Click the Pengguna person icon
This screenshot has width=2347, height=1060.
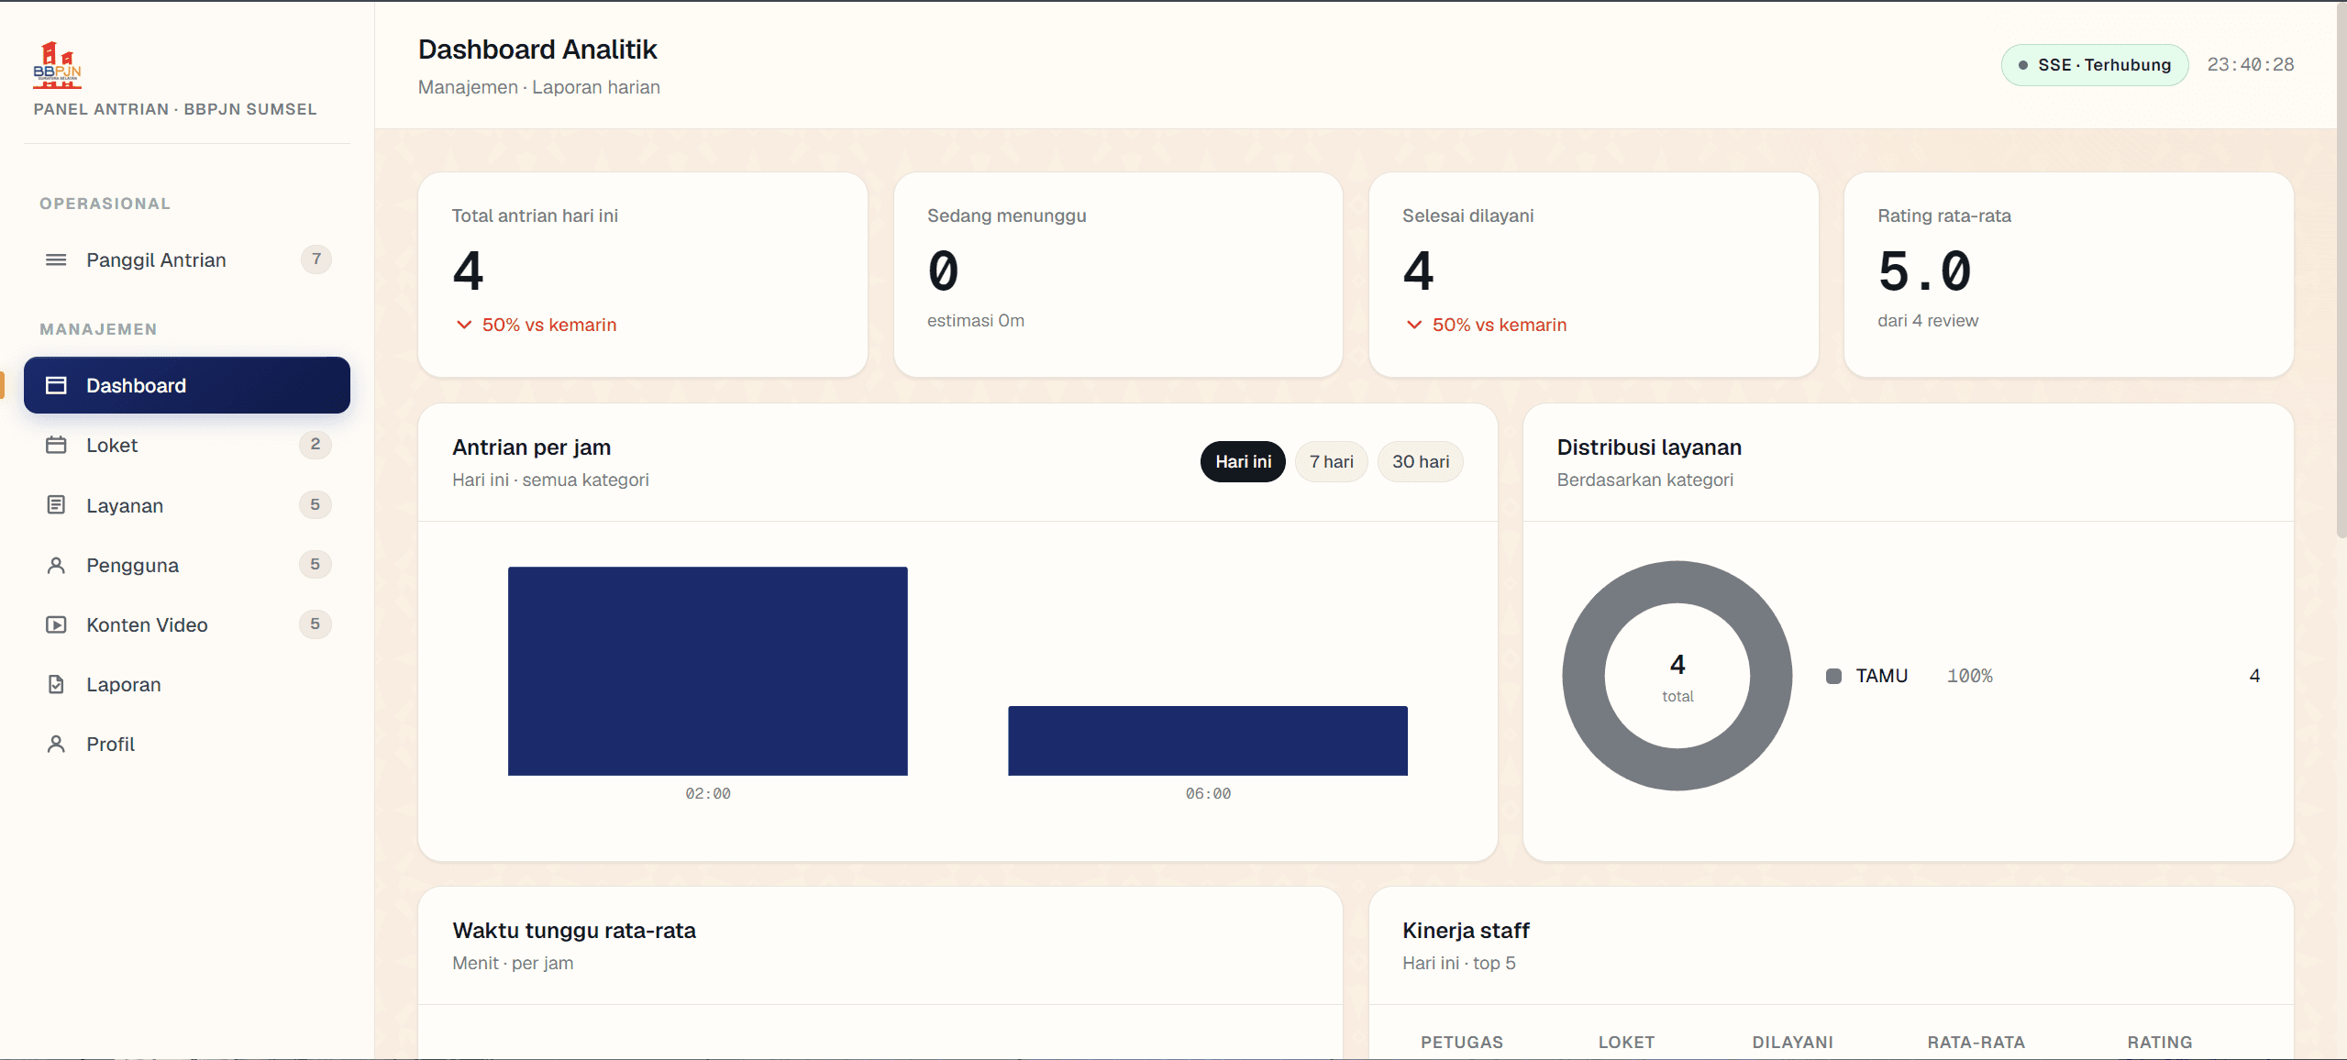point(56,565)
